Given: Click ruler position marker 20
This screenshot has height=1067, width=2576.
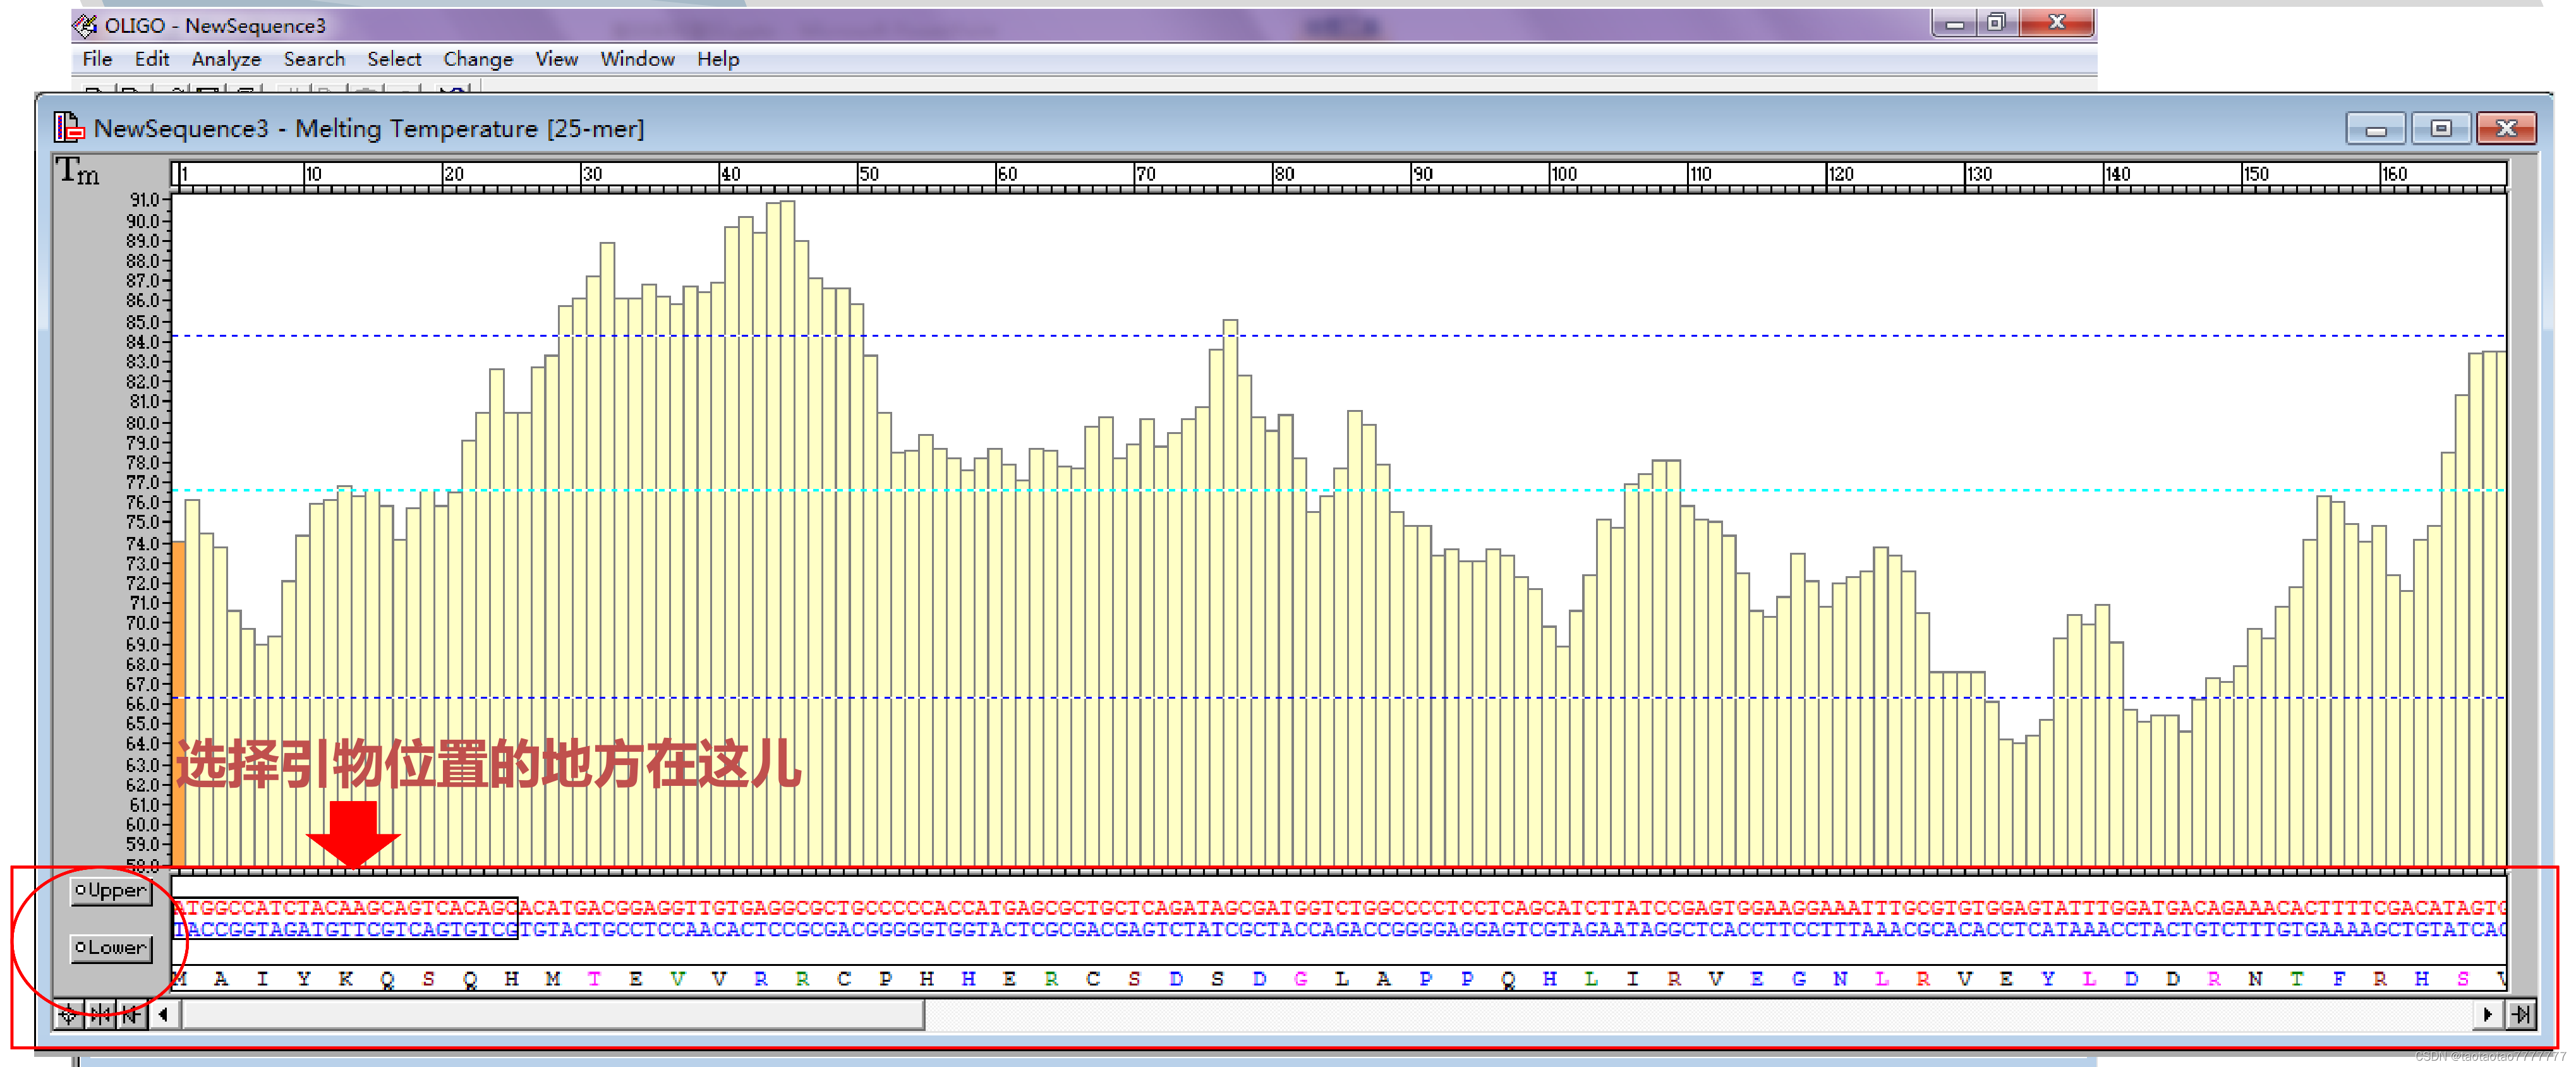Looking at the screenshot, I should coord(453,174).
